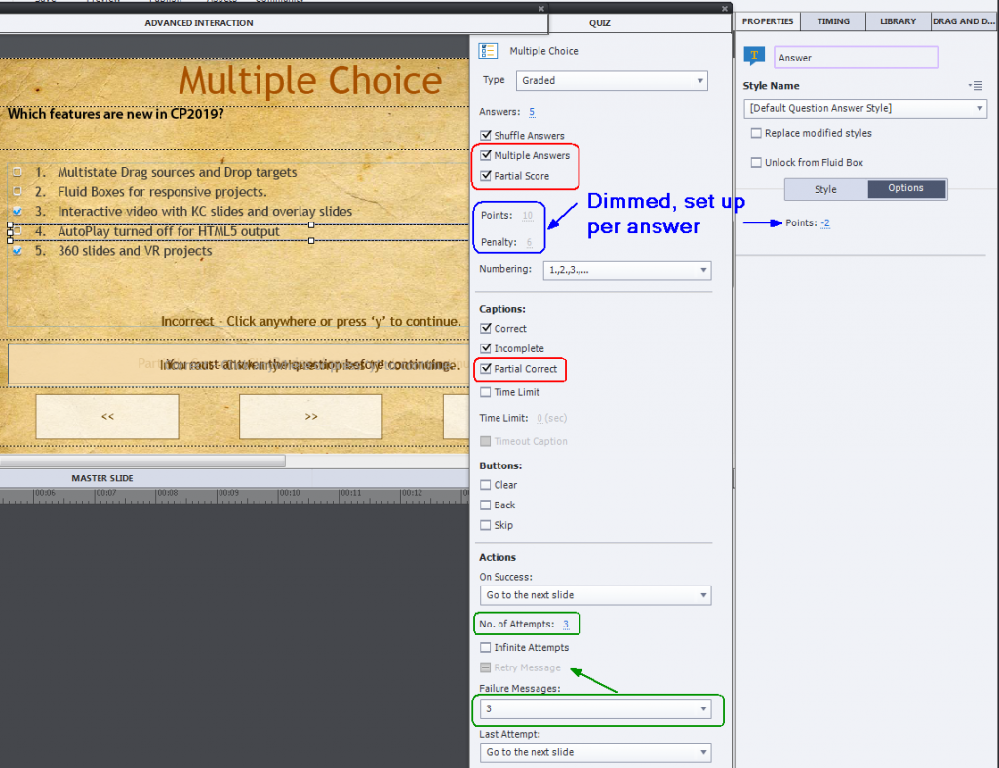Switch to the Timing tab
999x768 pixels.
(833, 21)
